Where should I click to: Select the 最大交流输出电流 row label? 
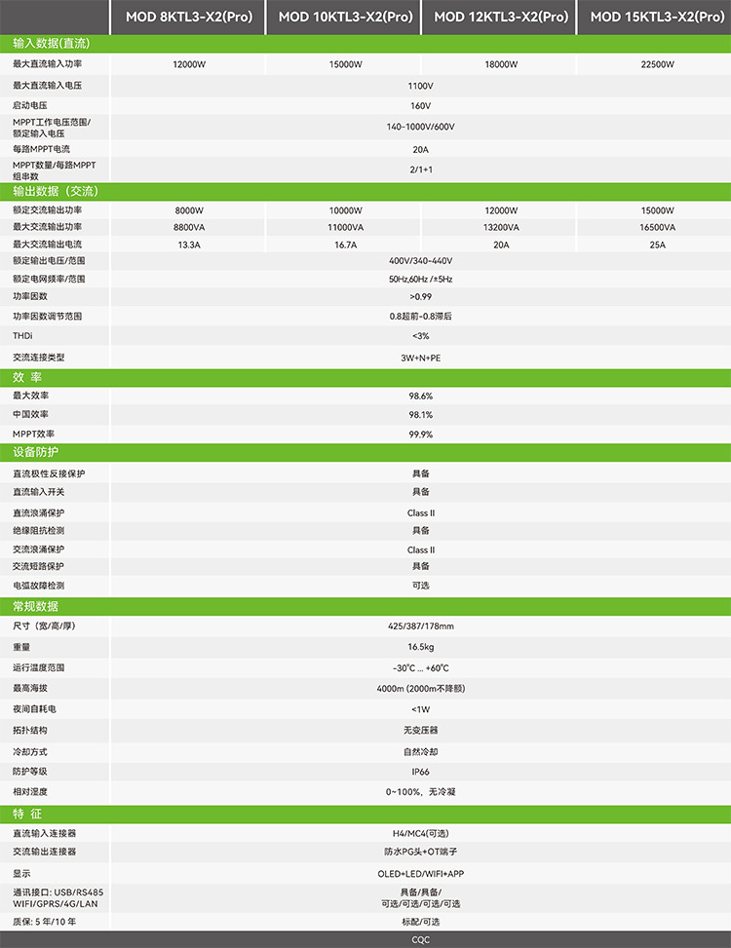pos(47,244)
